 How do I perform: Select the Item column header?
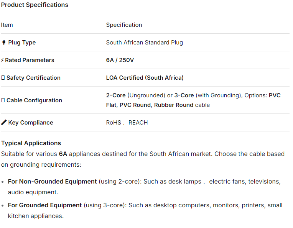7,25
